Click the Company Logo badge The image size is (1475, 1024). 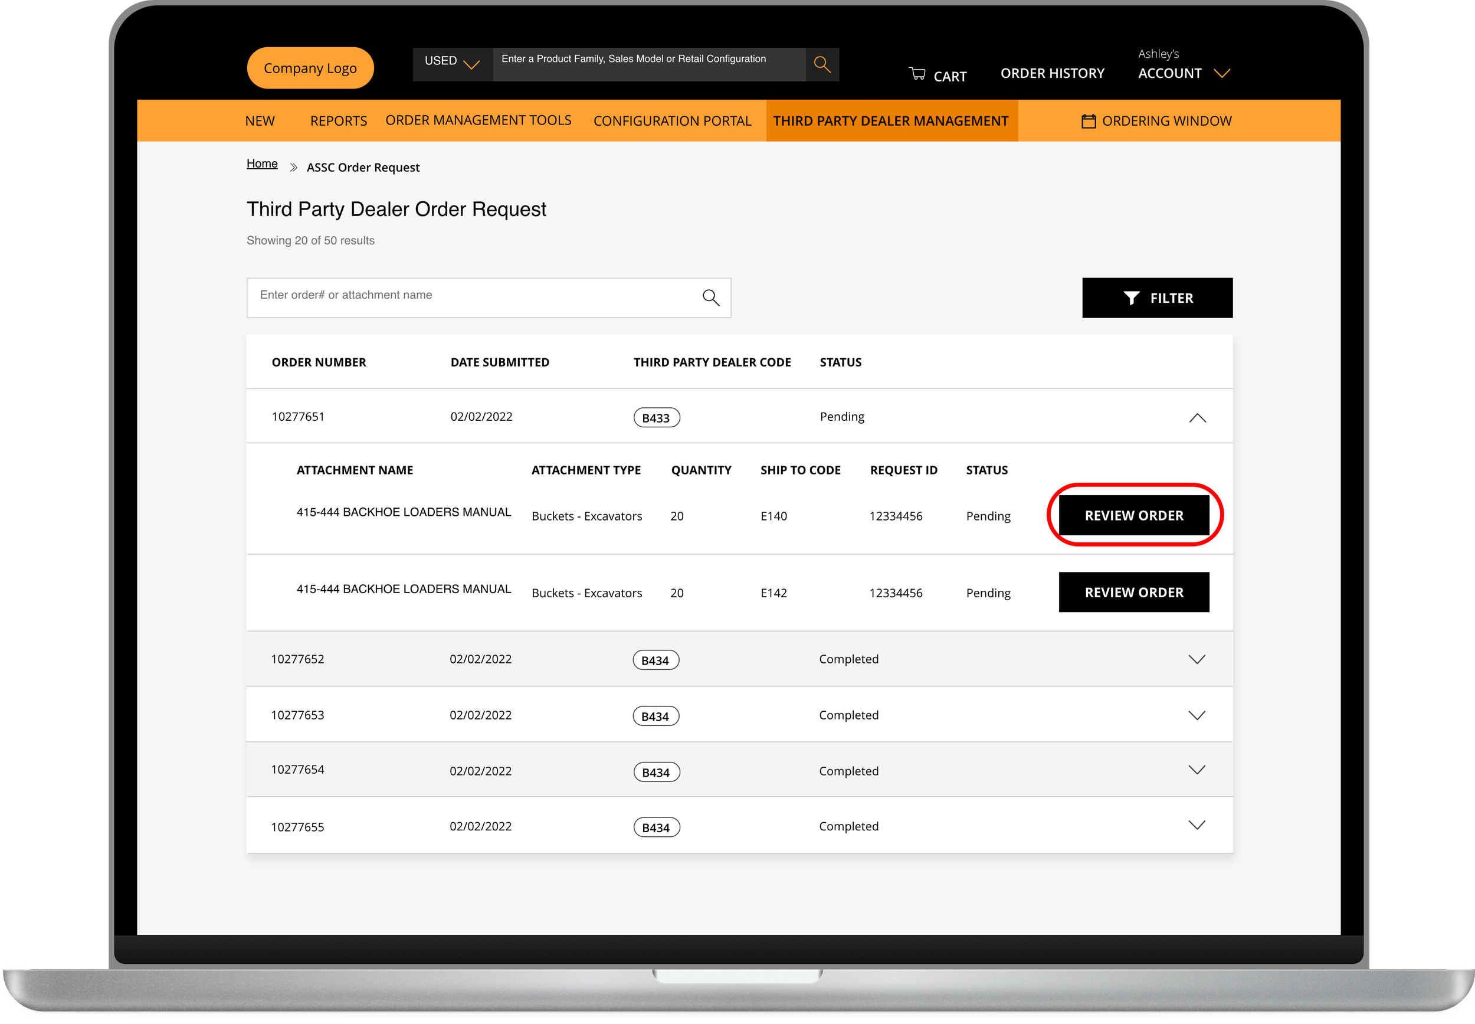pyautogui.click(x=310, y=68)
